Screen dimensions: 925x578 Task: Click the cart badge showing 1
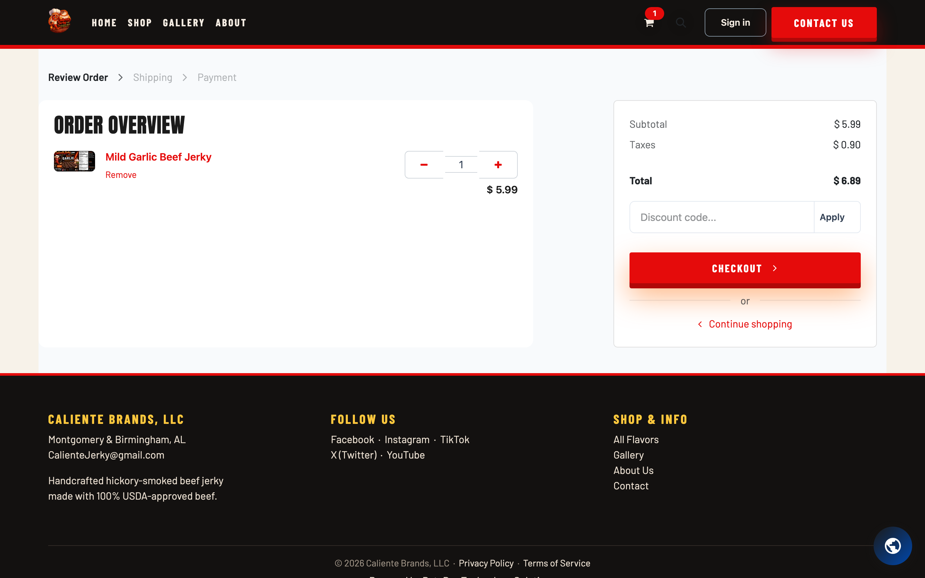654,13
